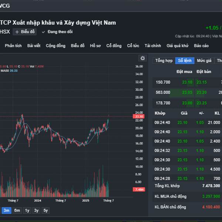Open the Phân tích tab
Viewport: 222px width, 222px height.
pos(13,46)
